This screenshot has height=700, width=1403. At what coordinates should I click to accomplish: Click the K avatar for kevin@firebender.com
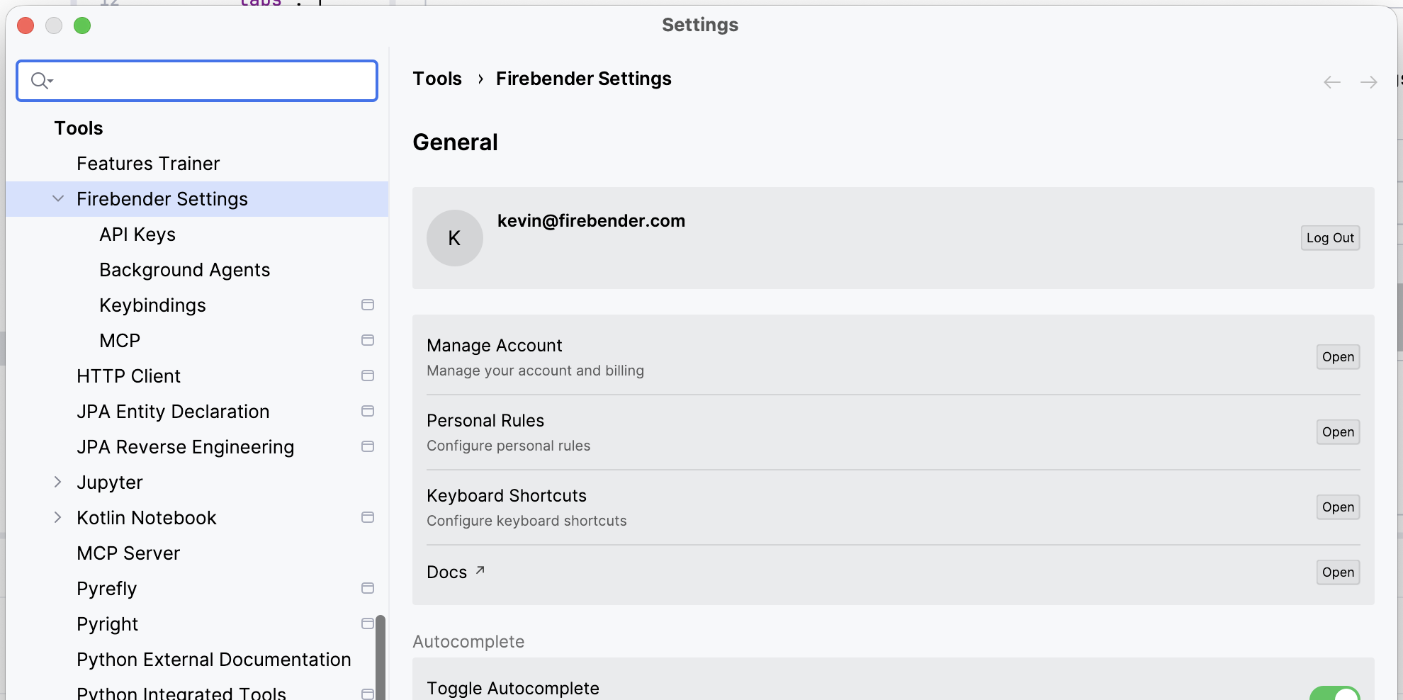(455, 238)
